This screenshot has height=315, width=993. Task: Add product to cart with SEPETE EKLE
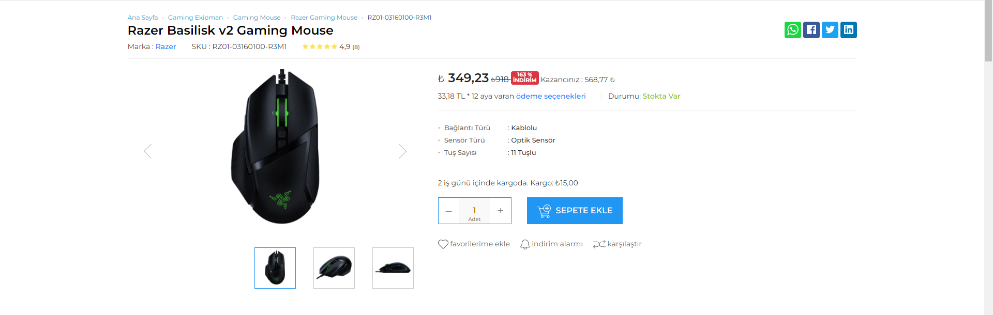coord(575,211)
